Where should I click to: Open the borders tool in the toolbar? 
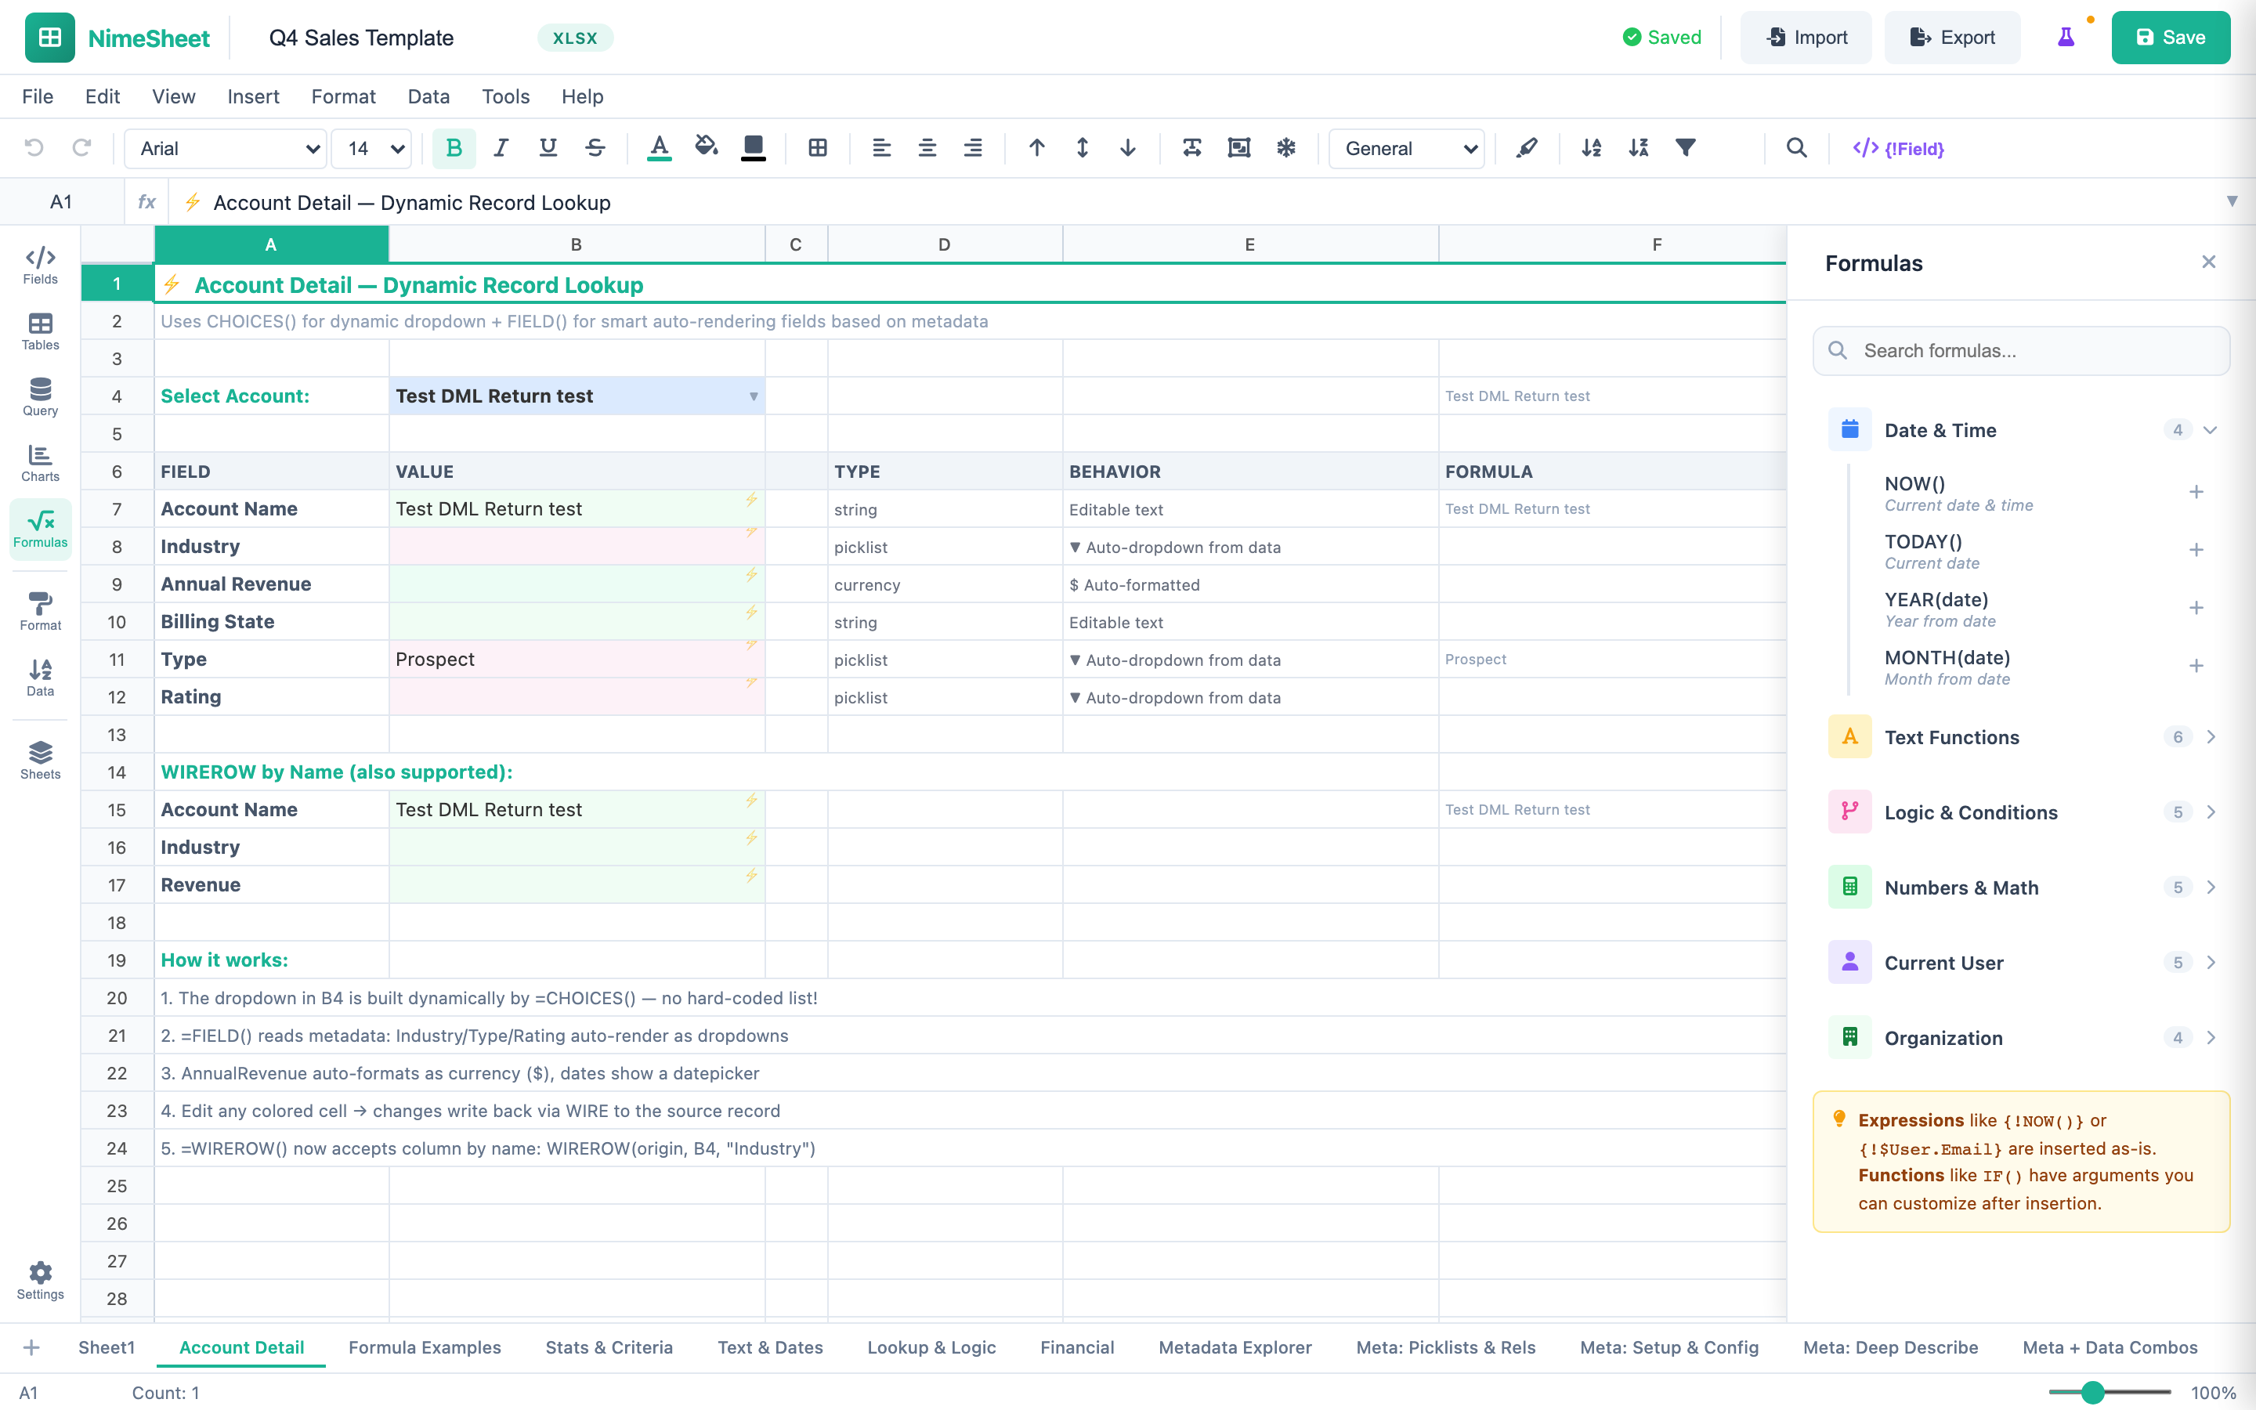818,147
